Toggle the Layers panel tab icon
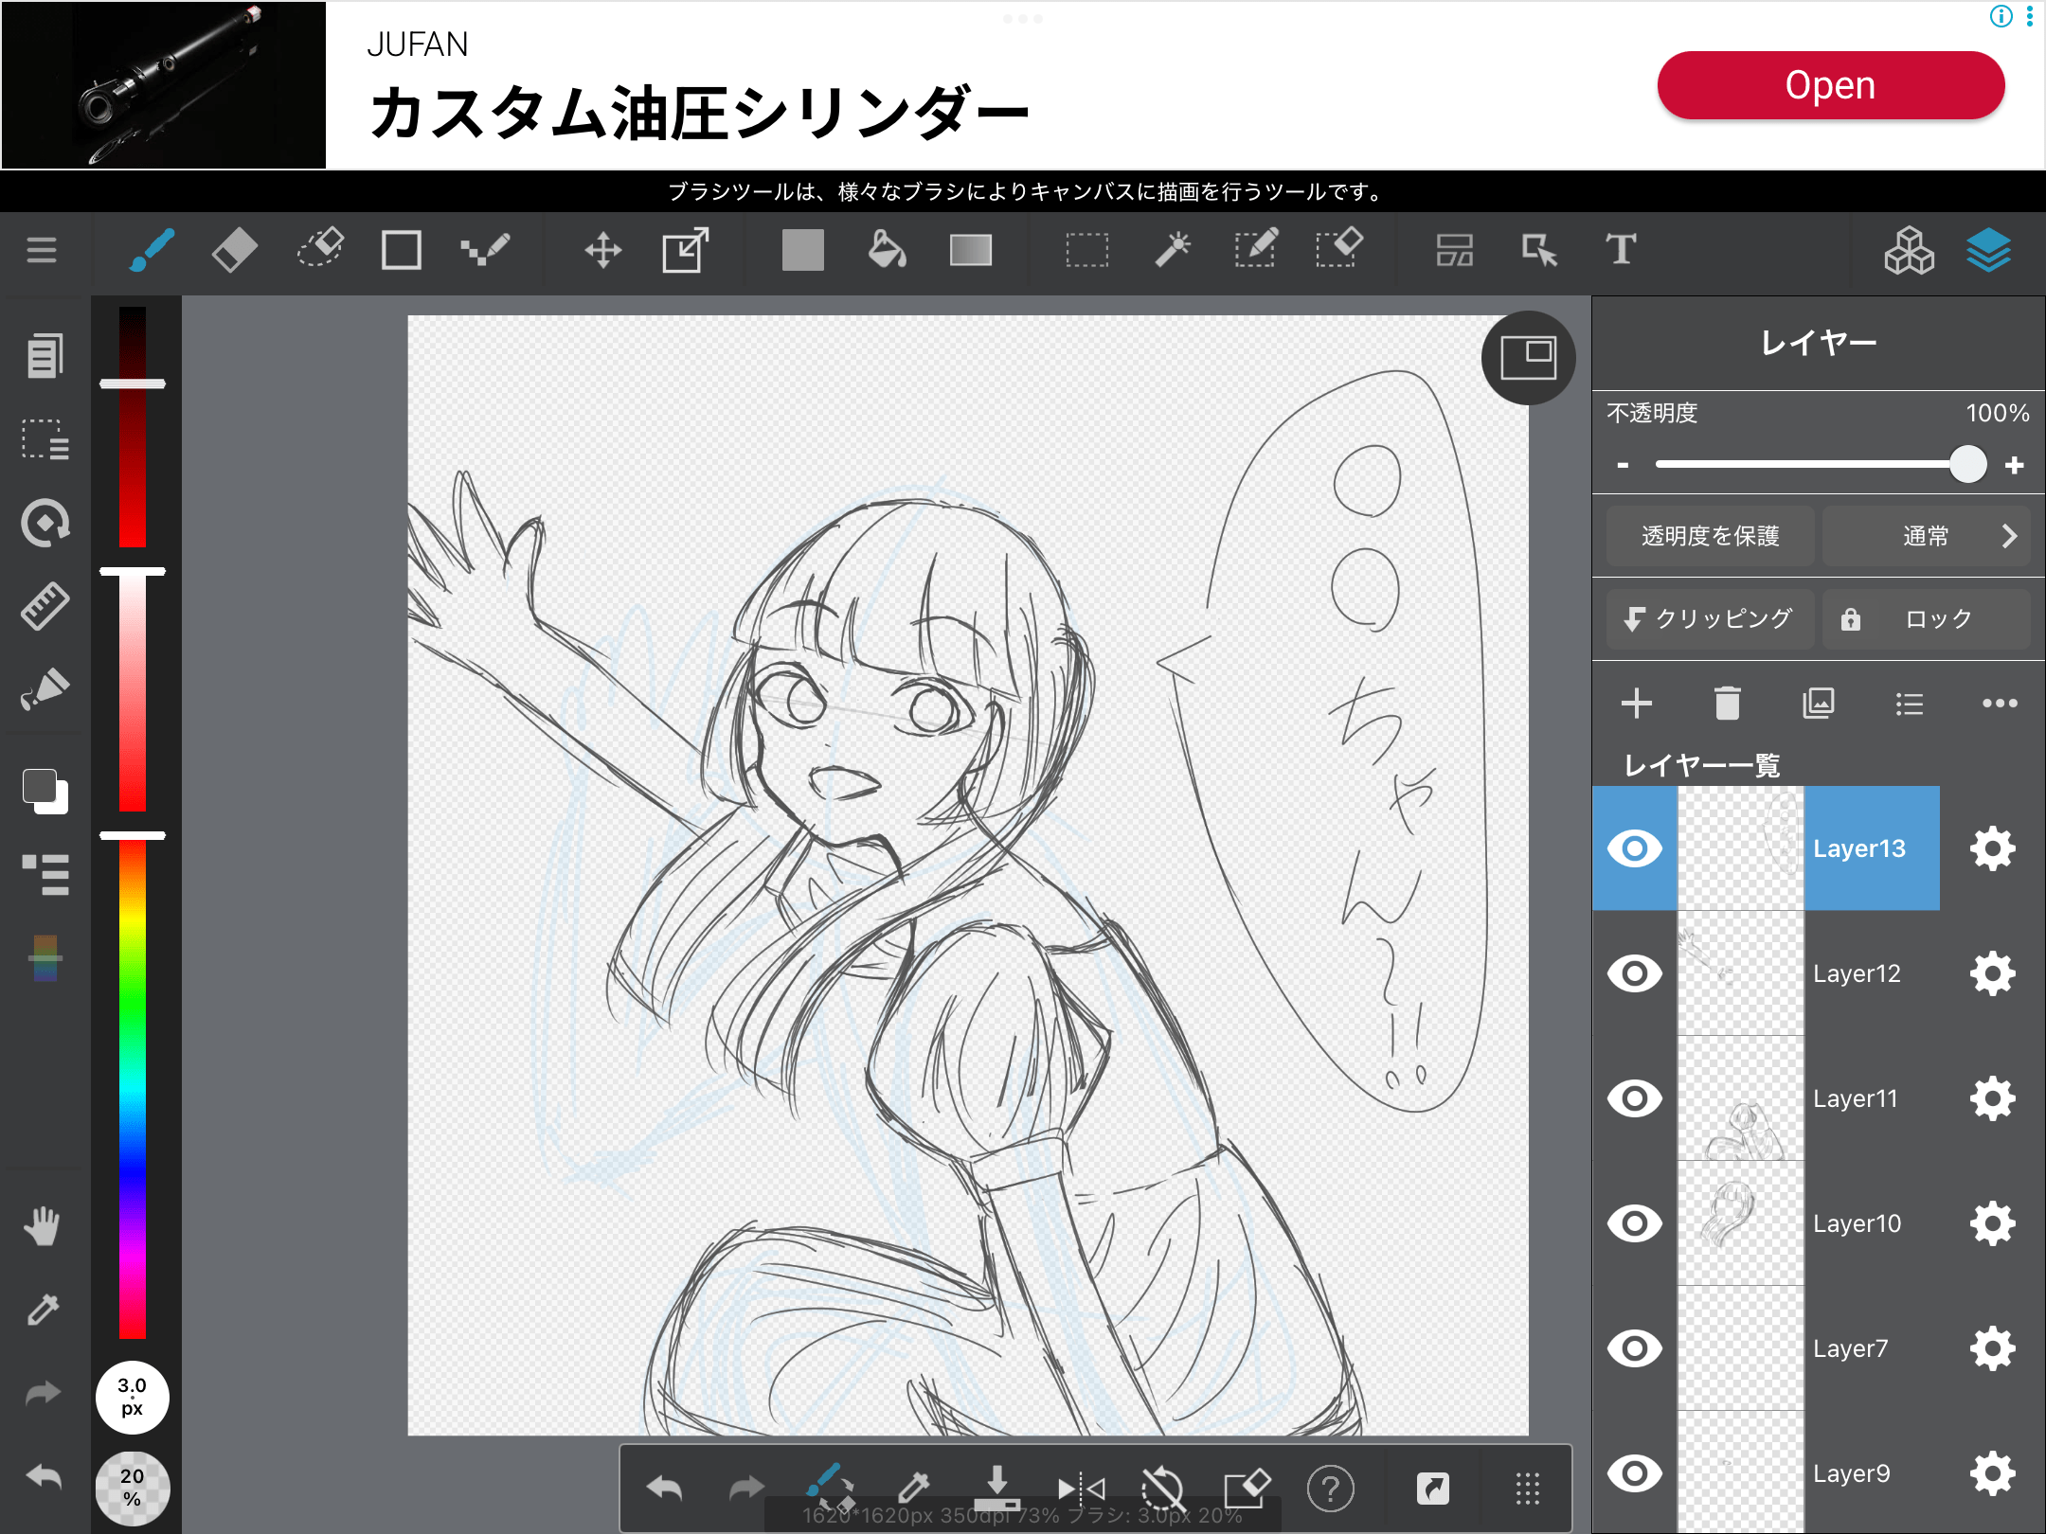2046x1534 pixels. 1988,251
